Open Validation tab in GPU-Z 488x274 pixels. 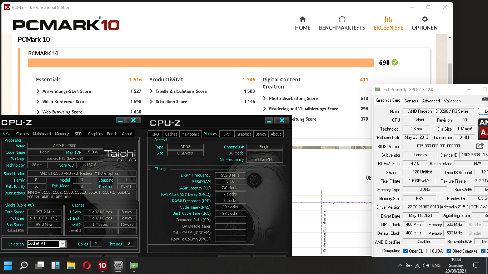click(452, 101)
